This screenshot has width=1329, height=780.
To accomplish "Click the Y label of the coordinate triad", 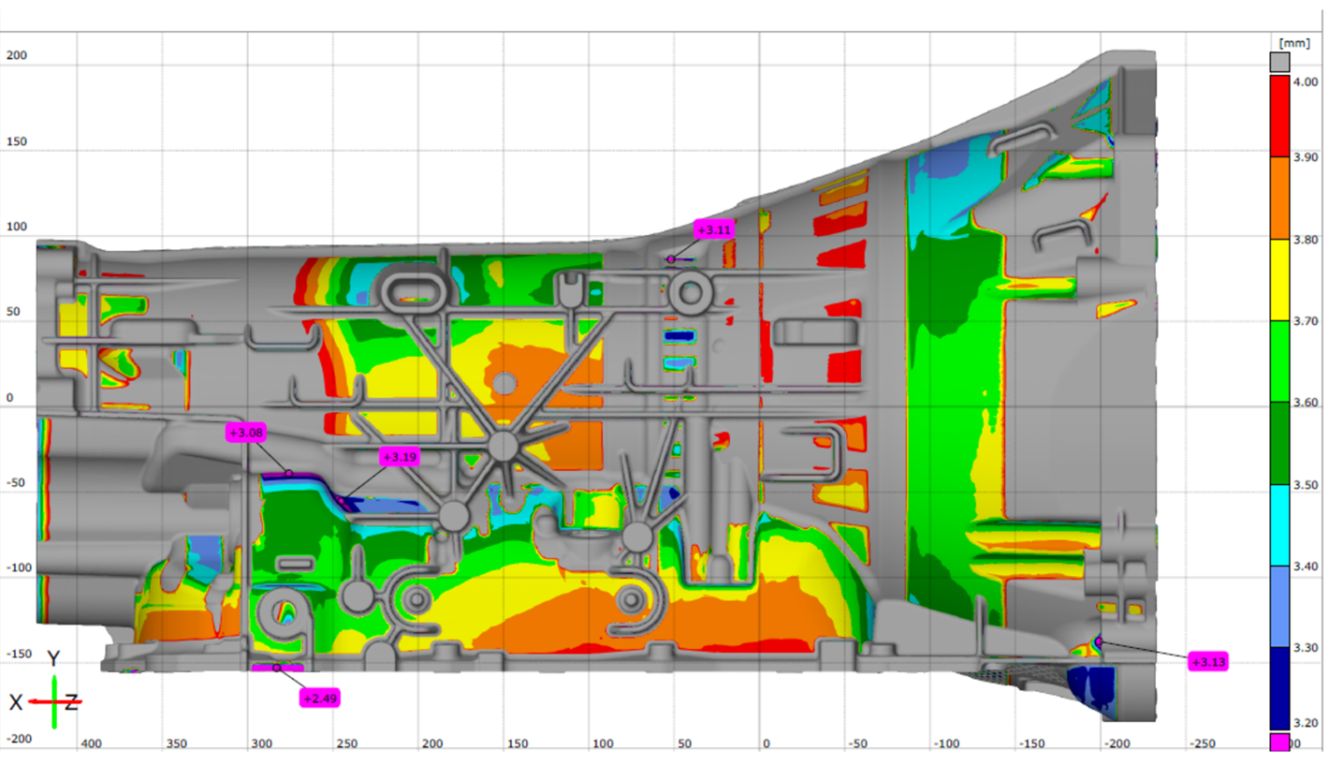I will pos(54,659).
